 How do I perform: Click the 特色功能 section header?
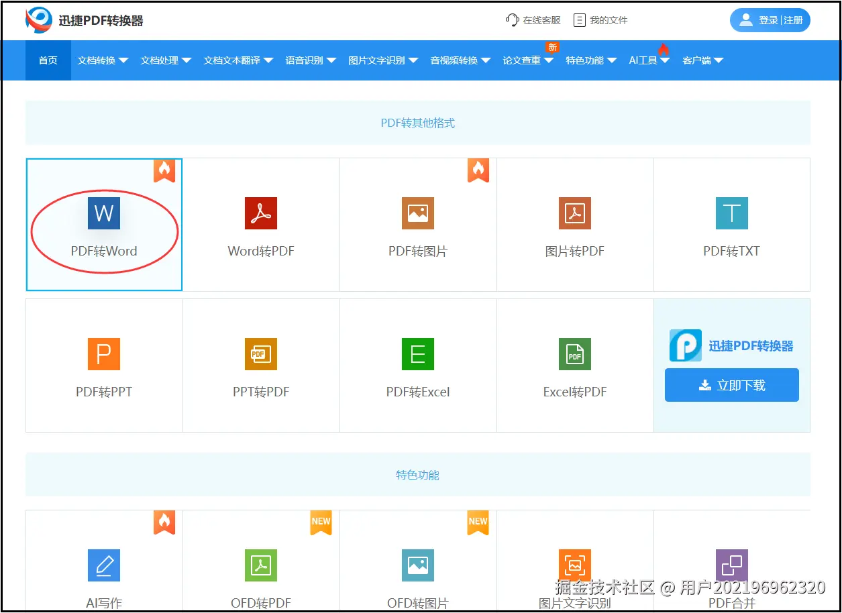pyautogui.click(x=418, y=475)
